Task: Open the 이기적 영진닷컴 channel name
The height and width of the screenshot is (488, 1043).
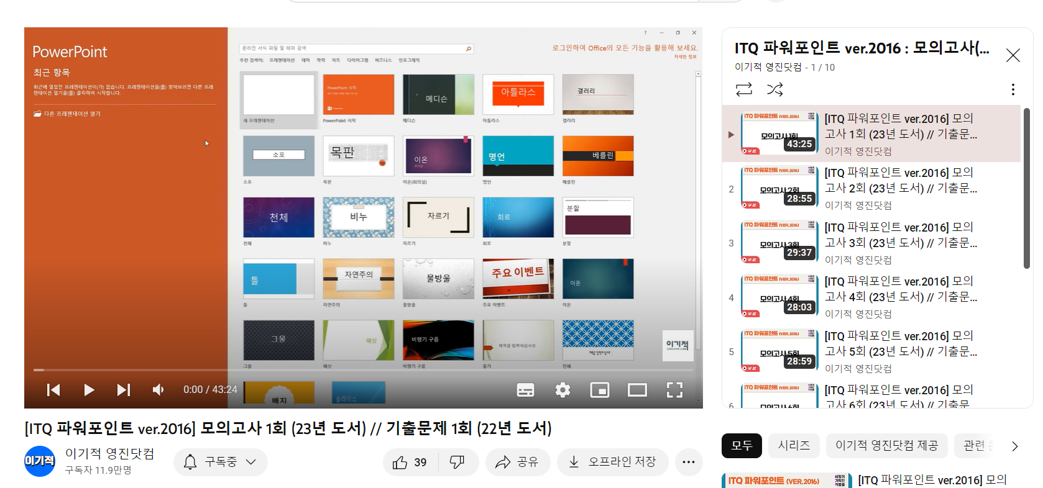Action: [x=110, y=454]
